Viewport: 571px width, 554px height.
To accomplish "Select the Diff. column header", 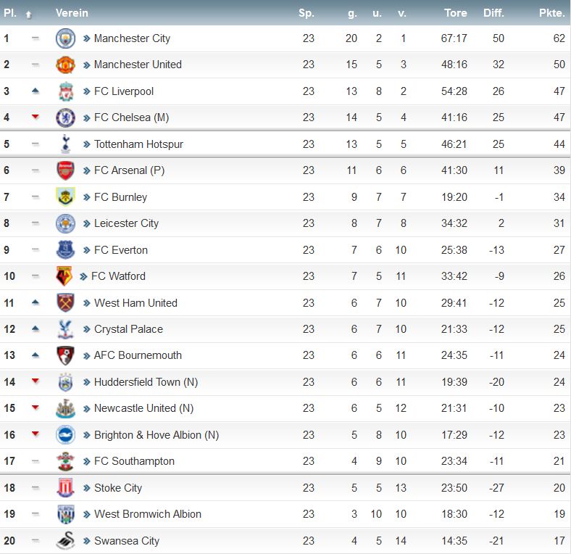I will [x=493, y=13].
